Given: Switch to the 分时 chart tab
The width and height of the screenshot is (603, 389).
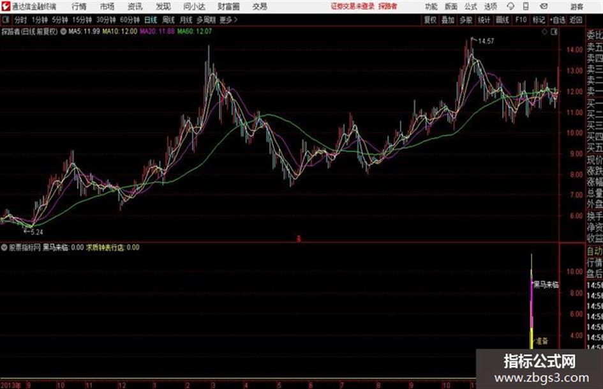Looking at the screenshot, I should click(x=21, y=20).
